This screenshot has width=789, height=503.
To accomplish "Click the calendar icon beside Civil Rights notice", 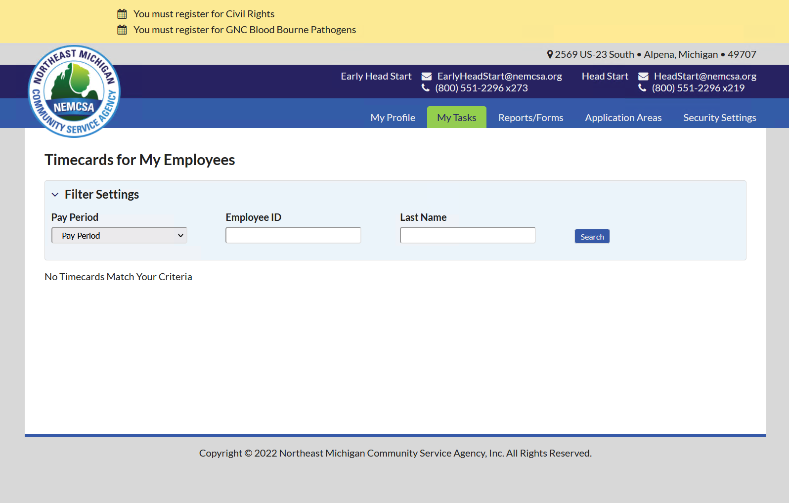I will 122,14.
